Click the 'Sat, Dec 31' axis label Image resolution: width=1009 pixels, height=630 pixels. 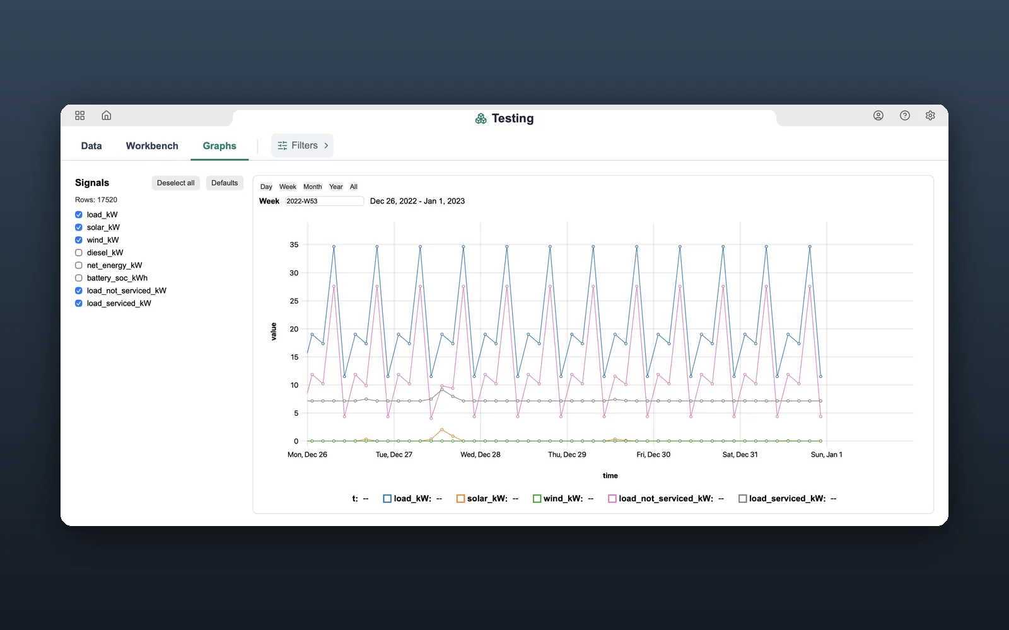(x=740, y=454)
